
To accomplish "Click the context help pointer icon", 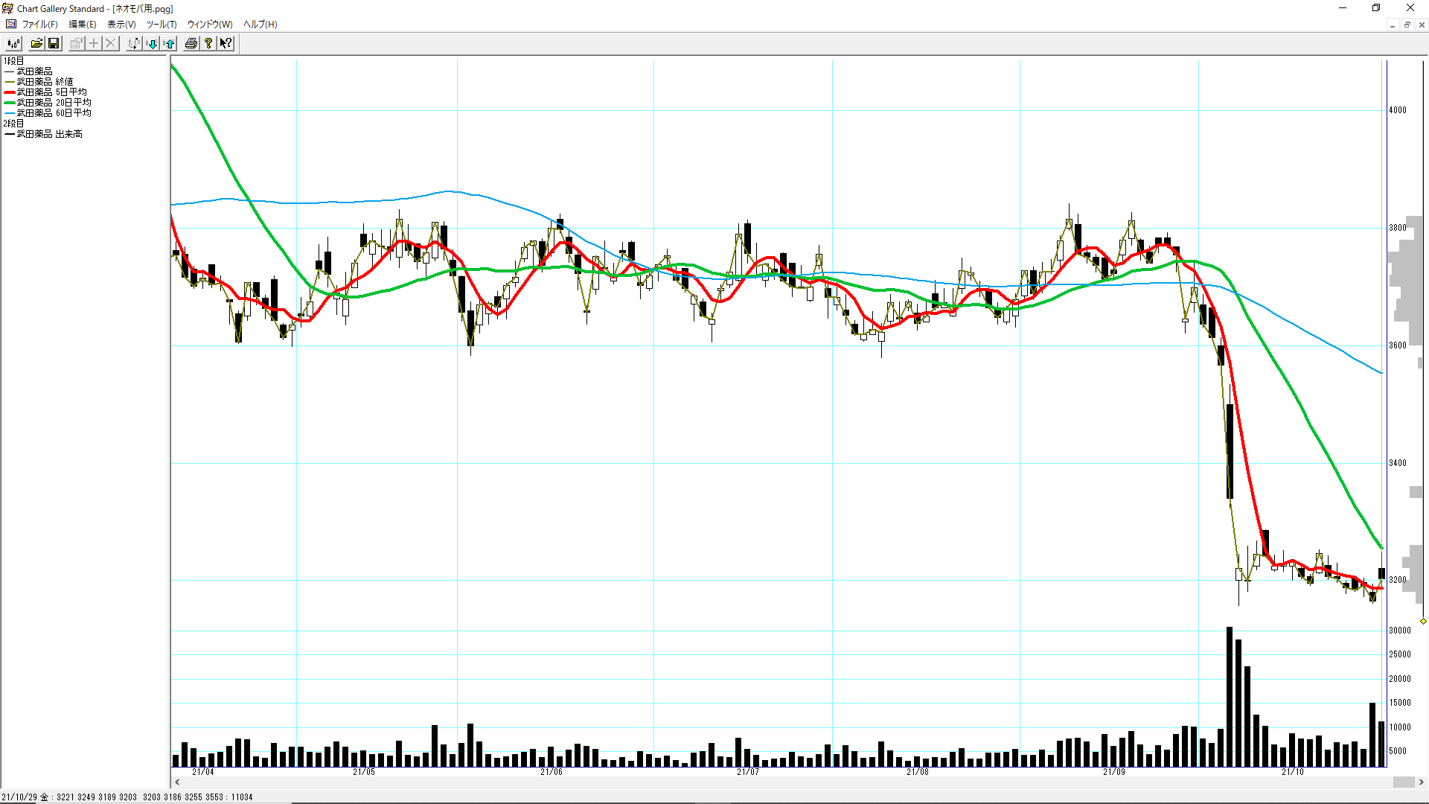I will 226,43.
